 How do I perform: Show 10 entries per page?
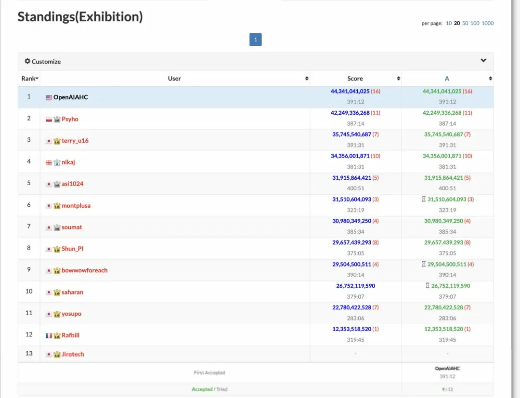point(448,23)
